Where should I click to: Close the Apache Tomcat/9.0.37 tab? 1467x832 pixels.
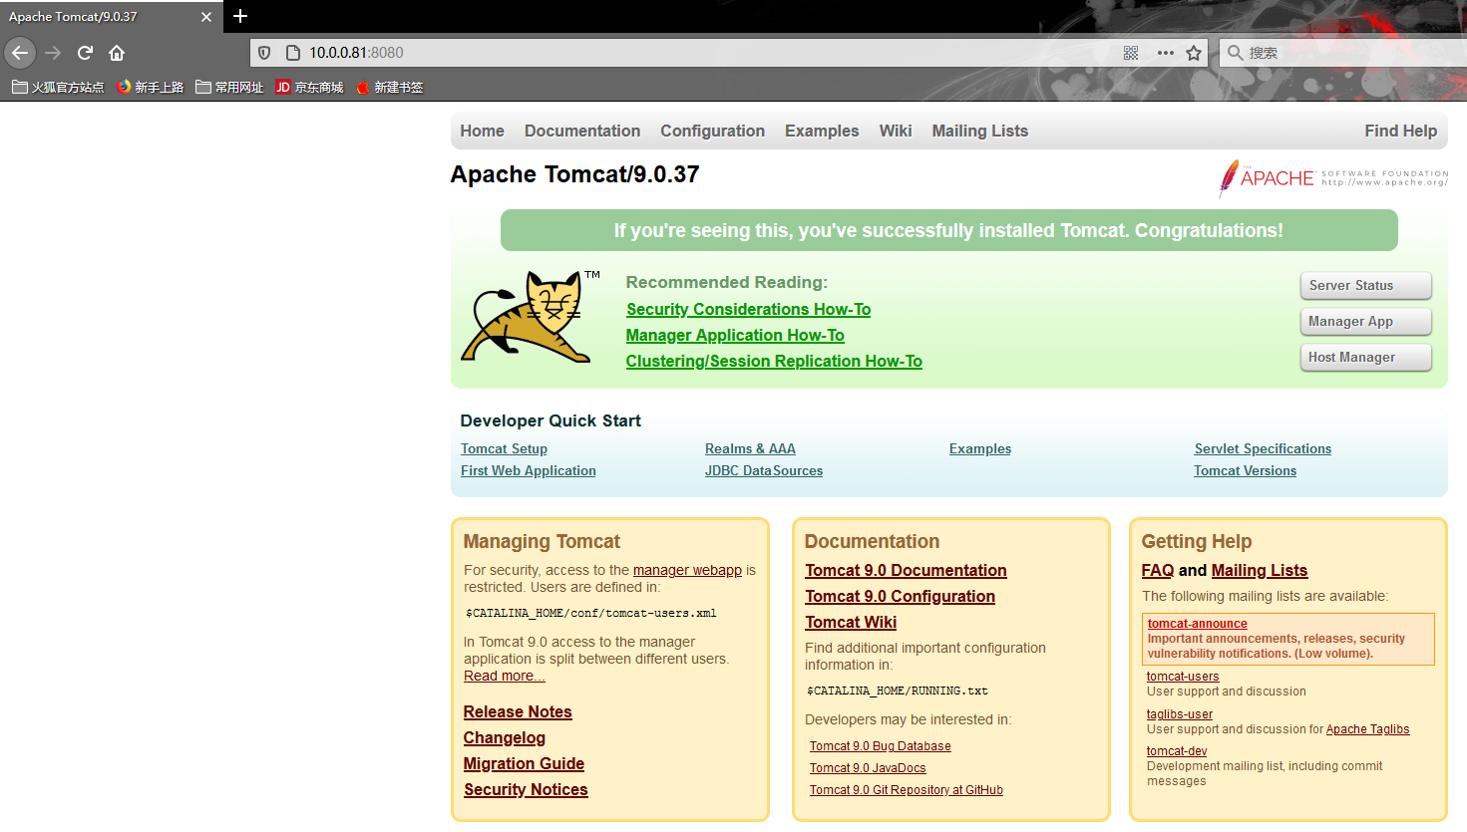(206, 17)
